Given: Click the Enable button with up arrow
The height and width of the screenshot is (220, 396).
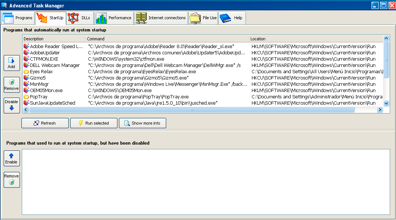Looking at the screenshot, I should [x=11, y=159].
